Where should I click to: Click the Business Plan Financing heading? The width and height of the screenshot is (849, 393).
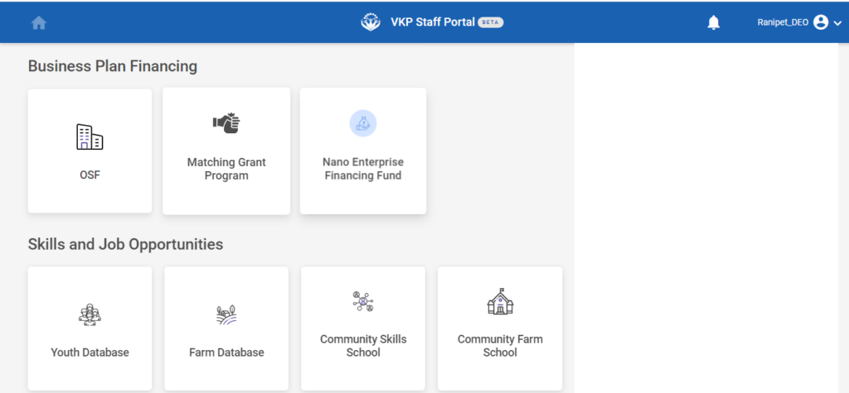113,66
